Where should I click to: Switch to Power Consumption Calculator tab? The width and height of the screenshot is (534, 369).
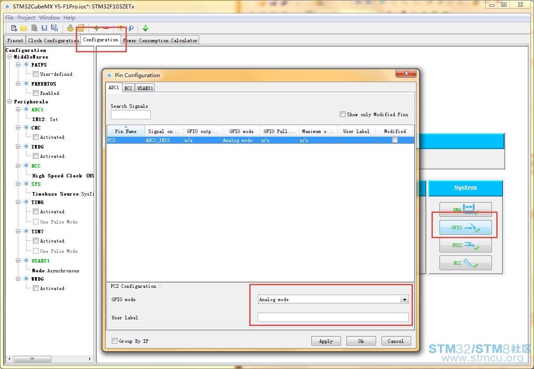click(160, 40)
